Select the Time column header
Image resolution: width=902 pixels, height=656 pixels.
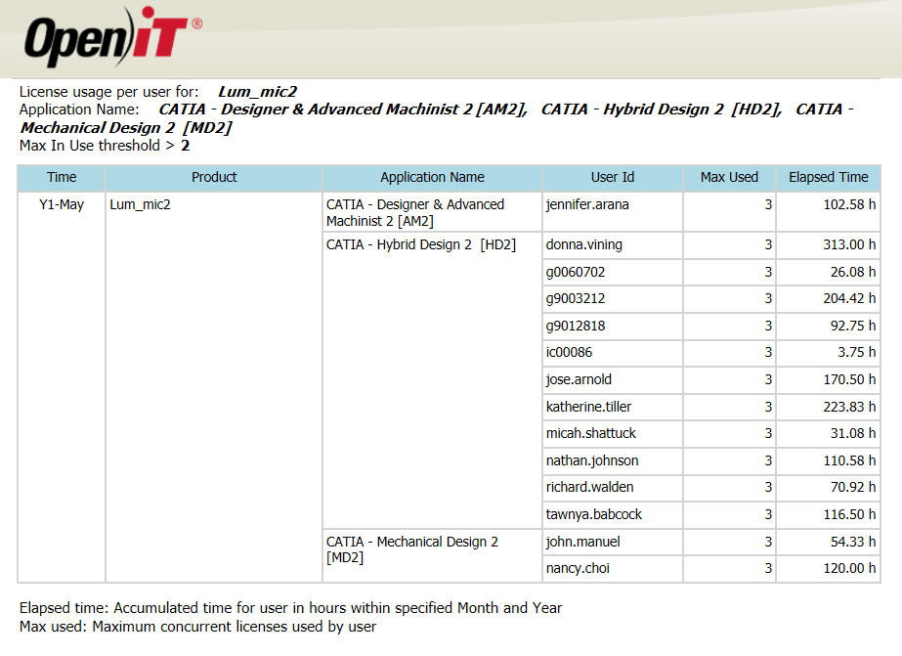[62, 178]
